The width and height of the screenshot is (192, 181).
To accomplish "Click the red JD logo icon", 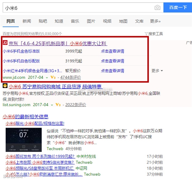I will point(5,43).
